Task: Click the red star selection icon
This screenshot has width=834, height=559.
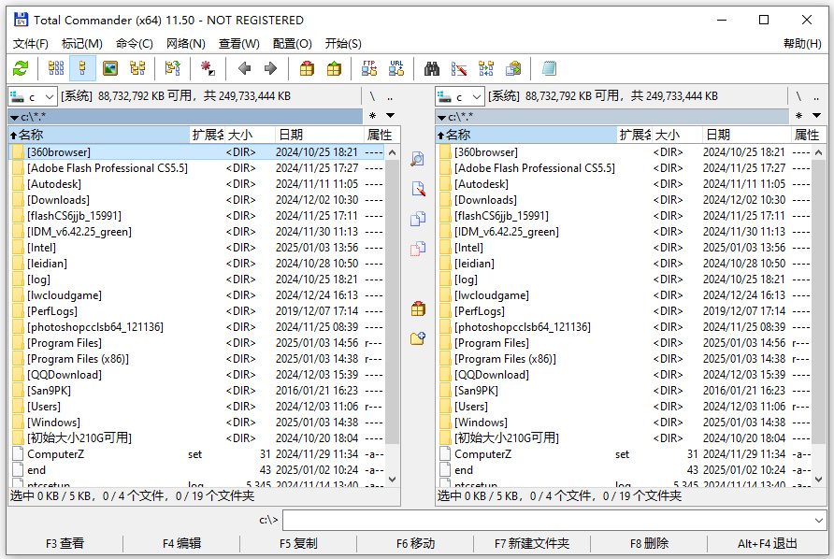Action: coord(208,68)
